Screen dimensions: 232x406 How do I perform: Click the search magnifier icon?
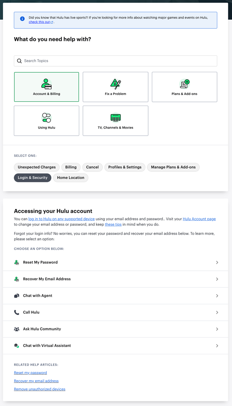click(x=19, y=61)
